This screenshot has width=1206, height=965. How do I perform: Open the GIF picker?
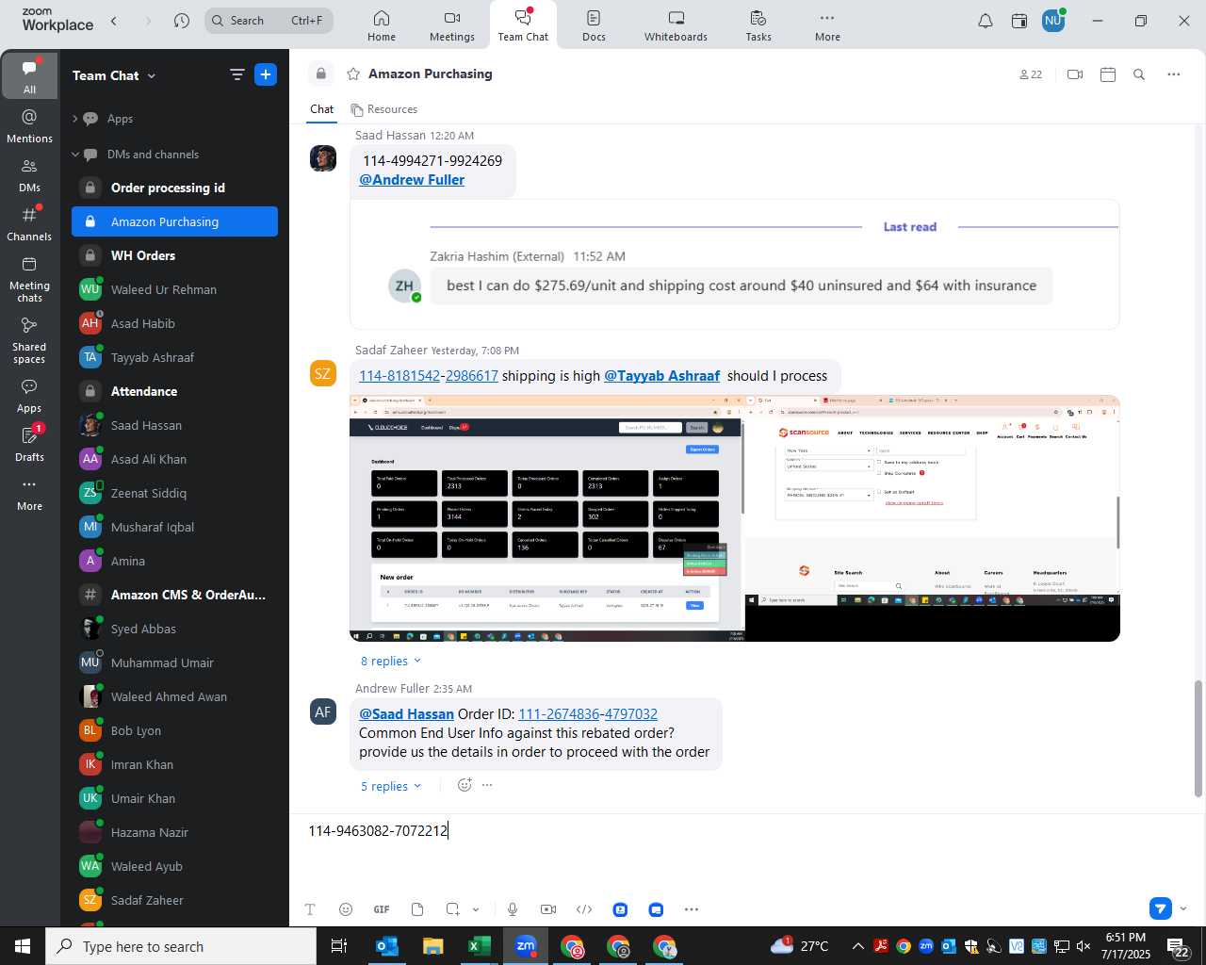tap(382, 909)
